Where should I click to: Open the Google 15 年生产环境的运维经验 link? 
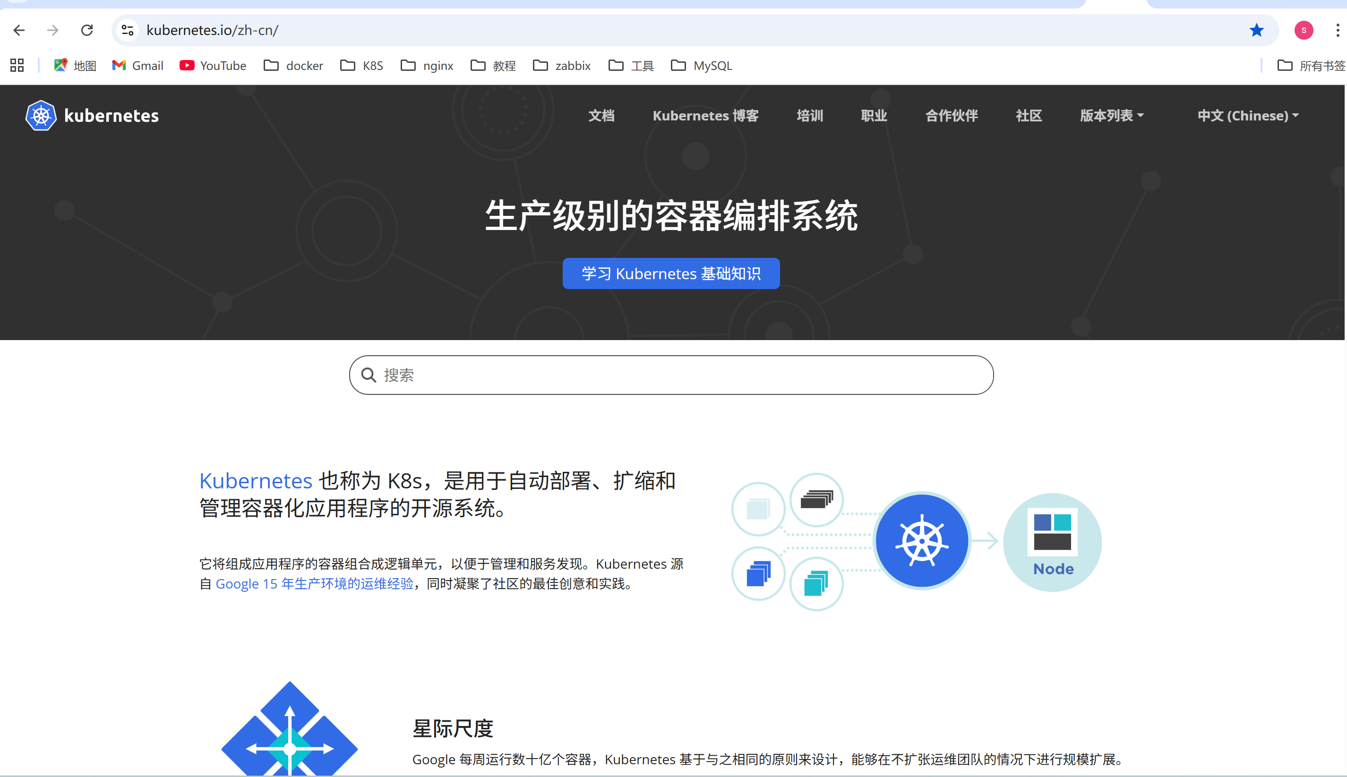[x=314, y=583]
